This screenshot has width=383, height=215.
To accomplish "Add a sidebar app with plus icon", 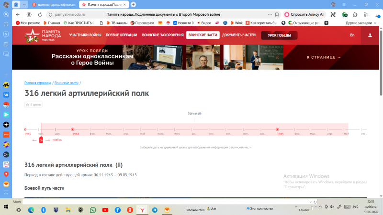I will pos(6,75).
